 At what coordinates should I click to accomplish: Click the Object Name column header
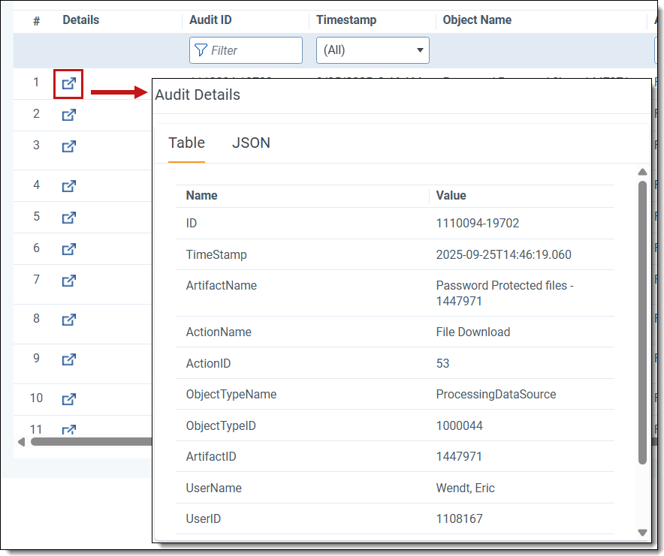(477, 20)
